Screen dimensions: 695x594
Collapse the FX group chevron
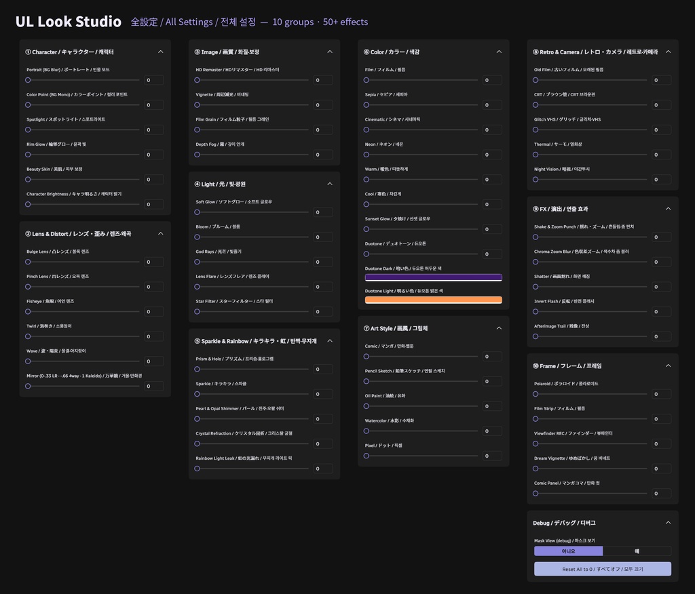tap(669, 209)
